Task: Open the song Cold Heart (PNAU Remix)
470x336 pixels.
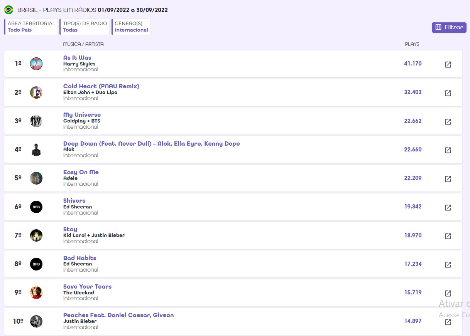Action: pos(101,86)
